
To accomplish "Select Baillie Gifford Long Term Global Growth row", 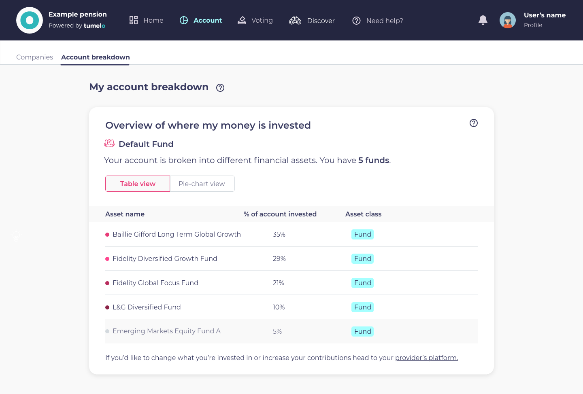I will pyautogui.click(x=291, y=234).
